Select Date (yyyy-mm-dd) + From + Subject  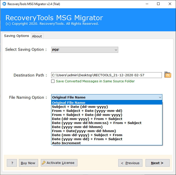pyautogui.click(x=107, y=139)
